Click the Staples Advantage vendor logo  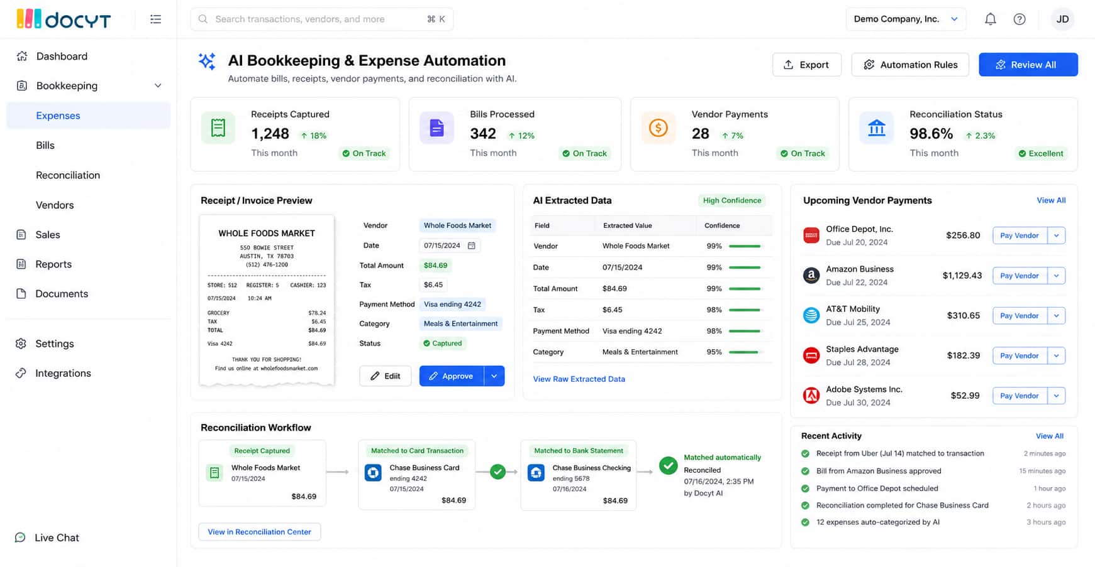point(811,355)
